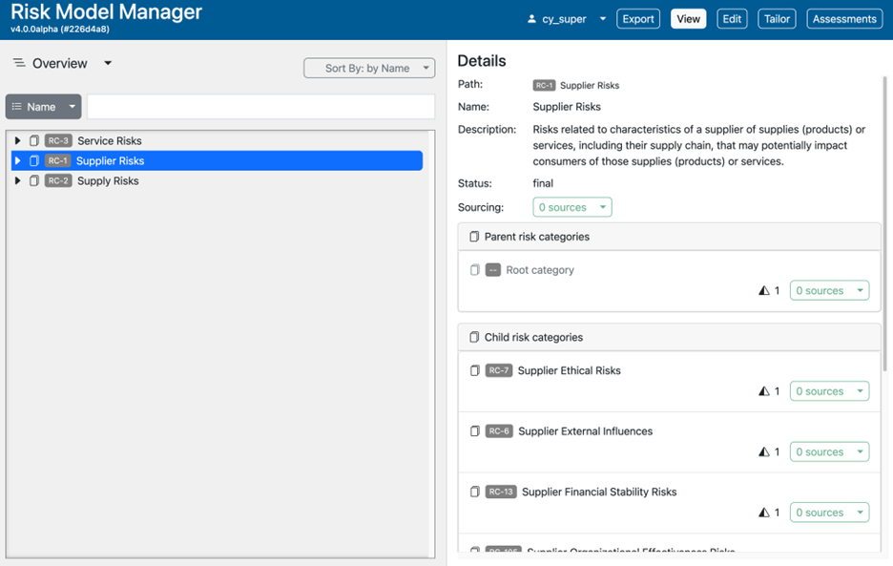
Task: Click the search text field next to Name
Action: (x=260, y=107)
